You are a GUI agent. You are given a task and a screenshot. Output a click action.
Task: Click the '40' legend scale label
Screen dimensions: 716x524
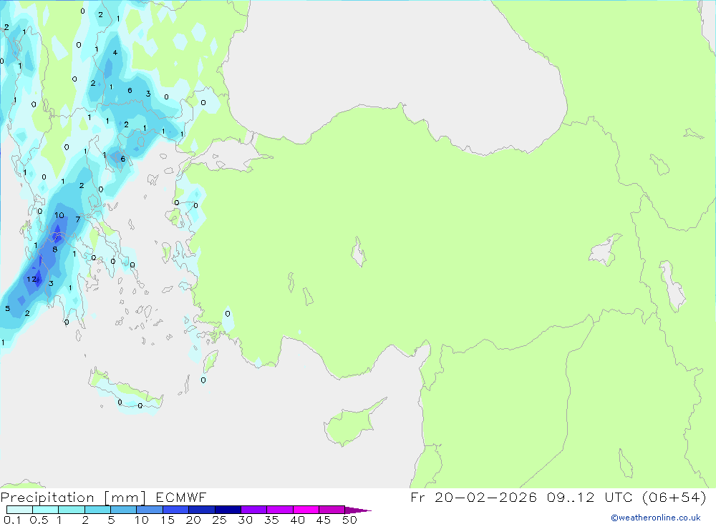pos(298,520)
